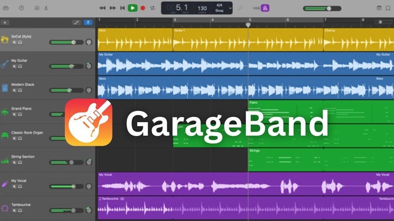Toggle Cycle loop mode
The image size is (394, 221).
pyautogui.click(x=153, y=8)
